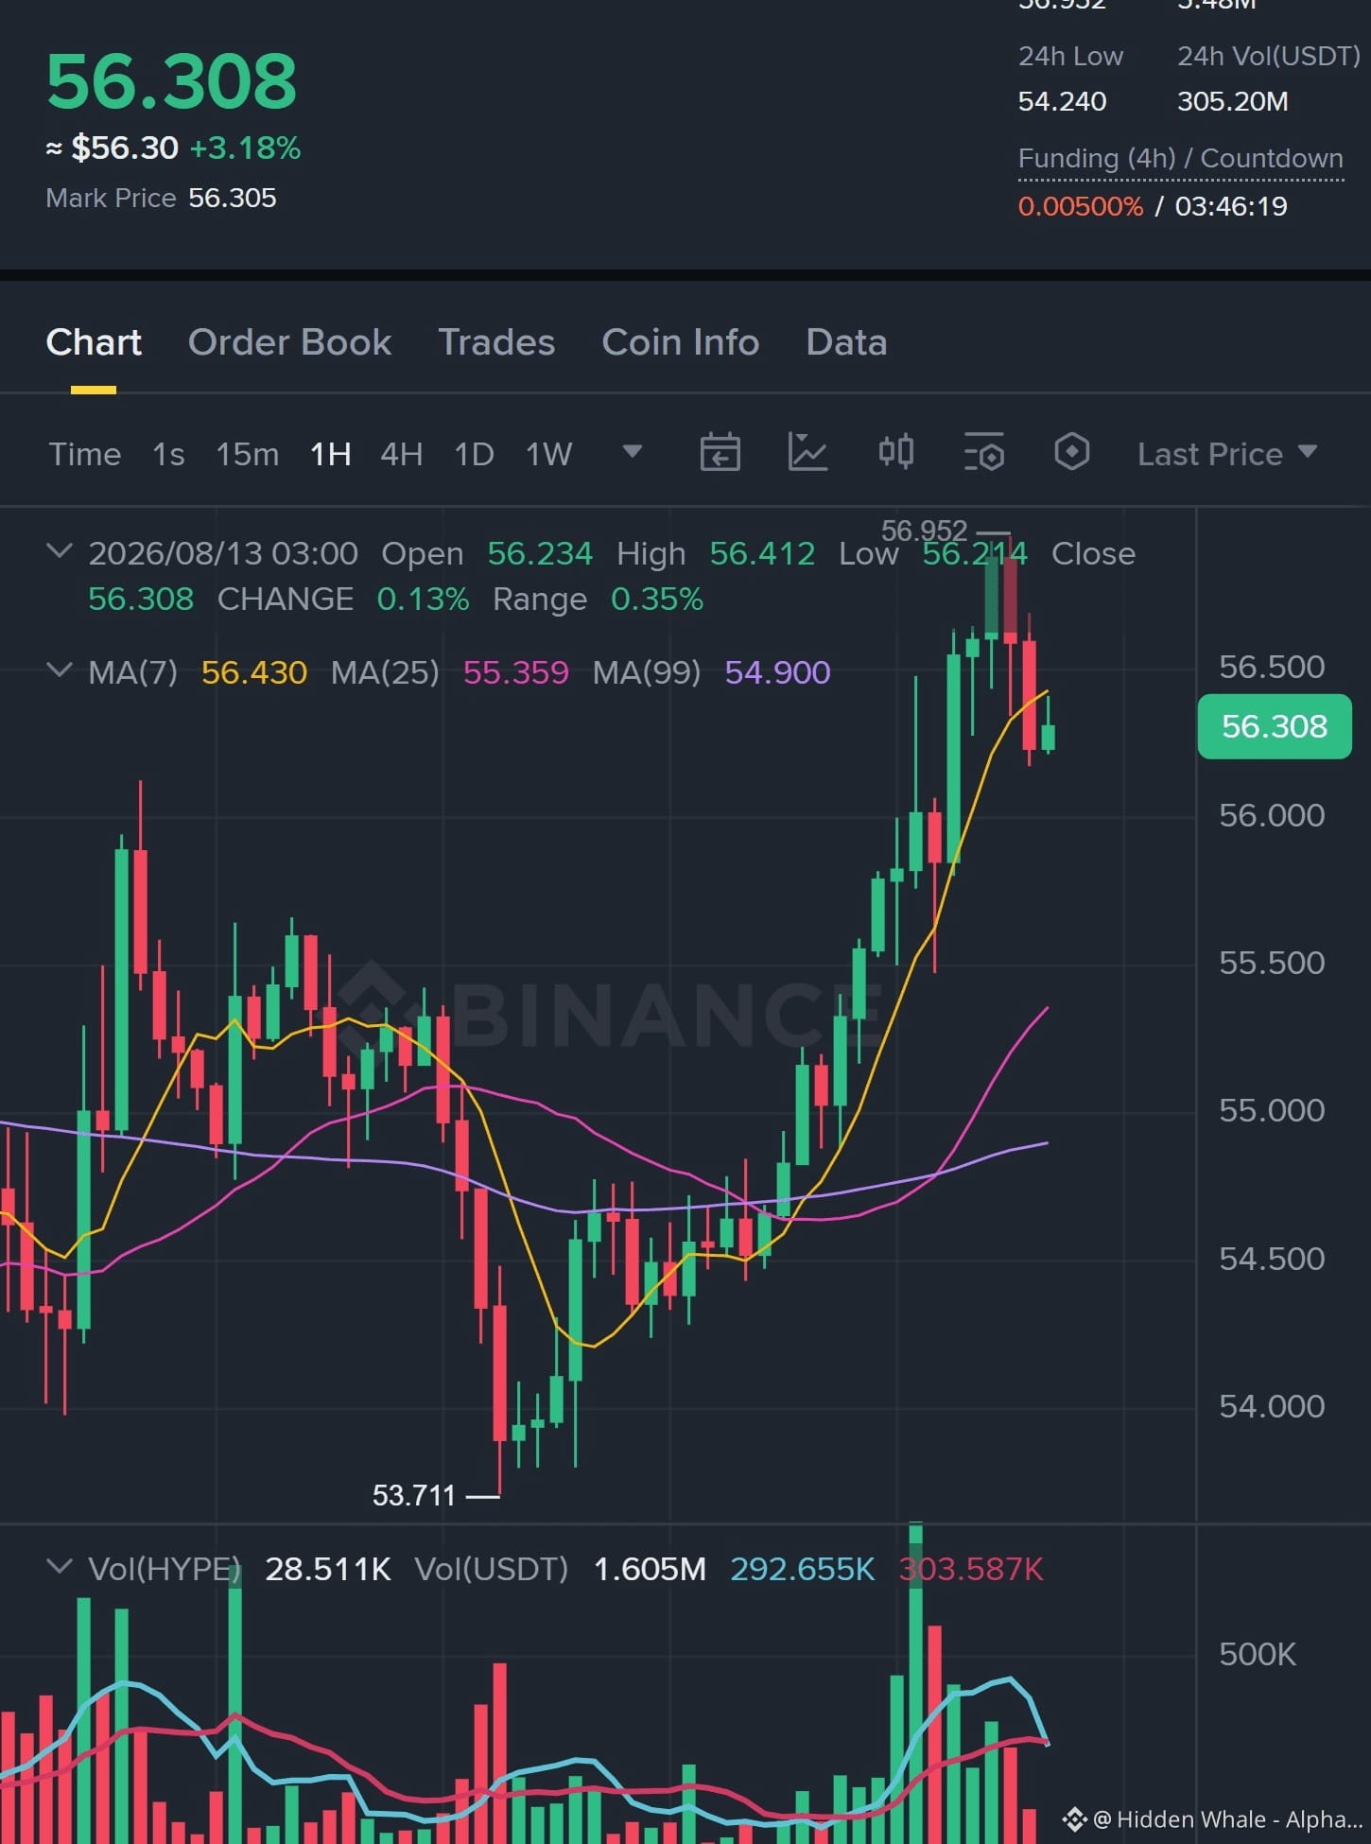Image resolution: width=1371 pixels, height=1844 pixels.
Task: Open the Last Price dropdown
Action: tap(1226, 454)
